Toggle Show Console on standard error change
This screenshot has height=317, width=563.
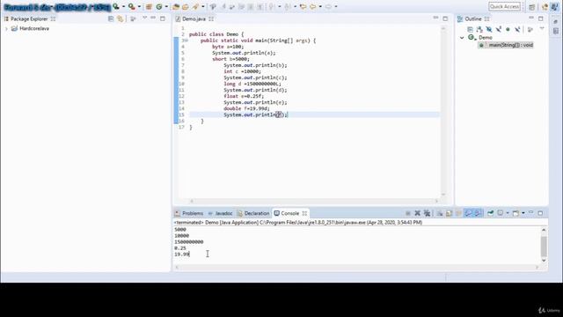coord(478,213)
